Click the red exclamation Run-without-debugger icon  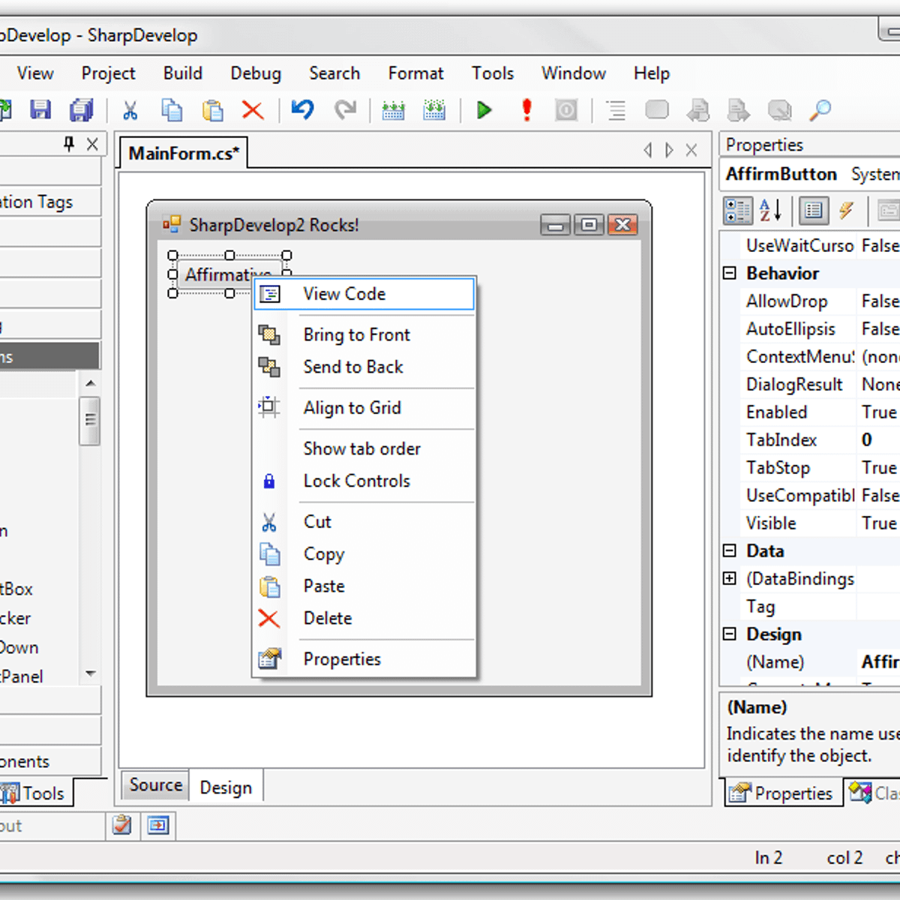pos(526,110)
